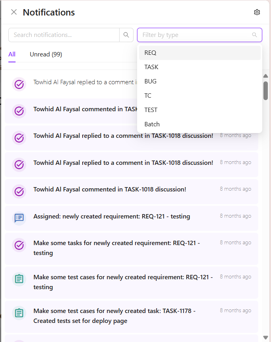Open the TASK-1178 test cases notification
Viewport: 271px width, 342px height.
[x=114, y=316]
